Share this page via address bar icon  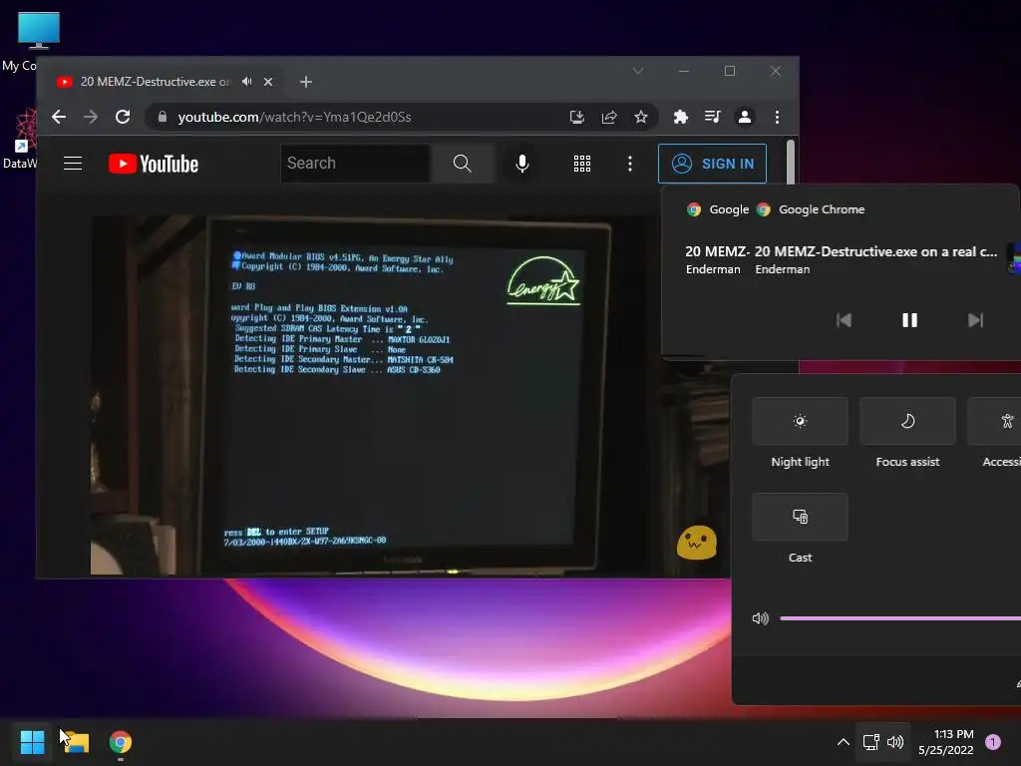609,117
